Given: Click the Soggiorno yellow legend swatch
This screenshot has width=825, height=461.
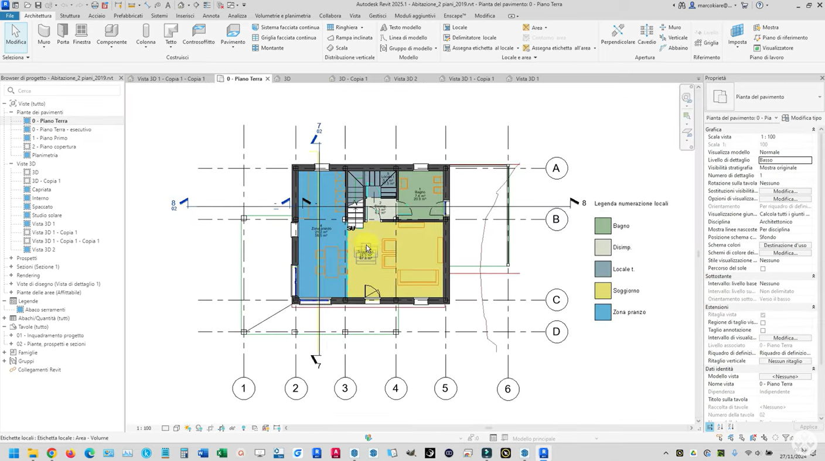Looking at the screenshot, I should pyautogui.click(x=602, y=291).
